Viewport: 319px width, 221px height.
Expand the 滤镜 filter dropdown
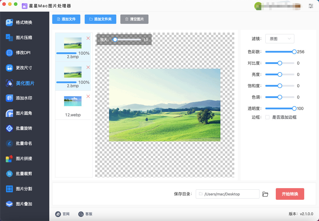280,39
